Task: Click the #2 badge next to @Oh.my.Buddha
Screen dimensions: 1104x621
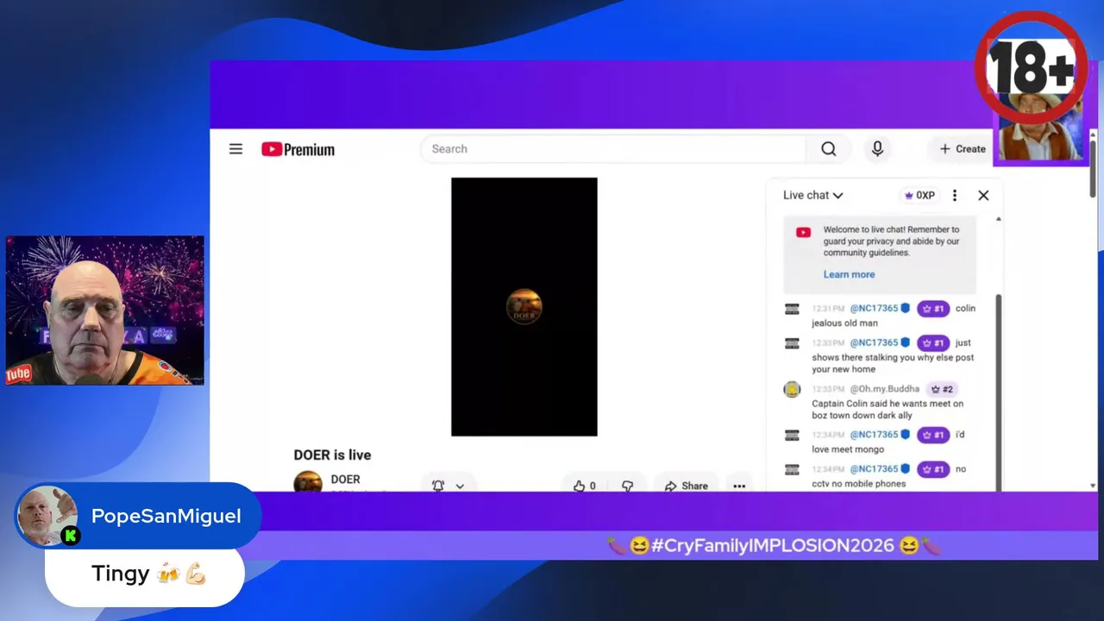Action: pyautogui.click(x=941, y=389)
